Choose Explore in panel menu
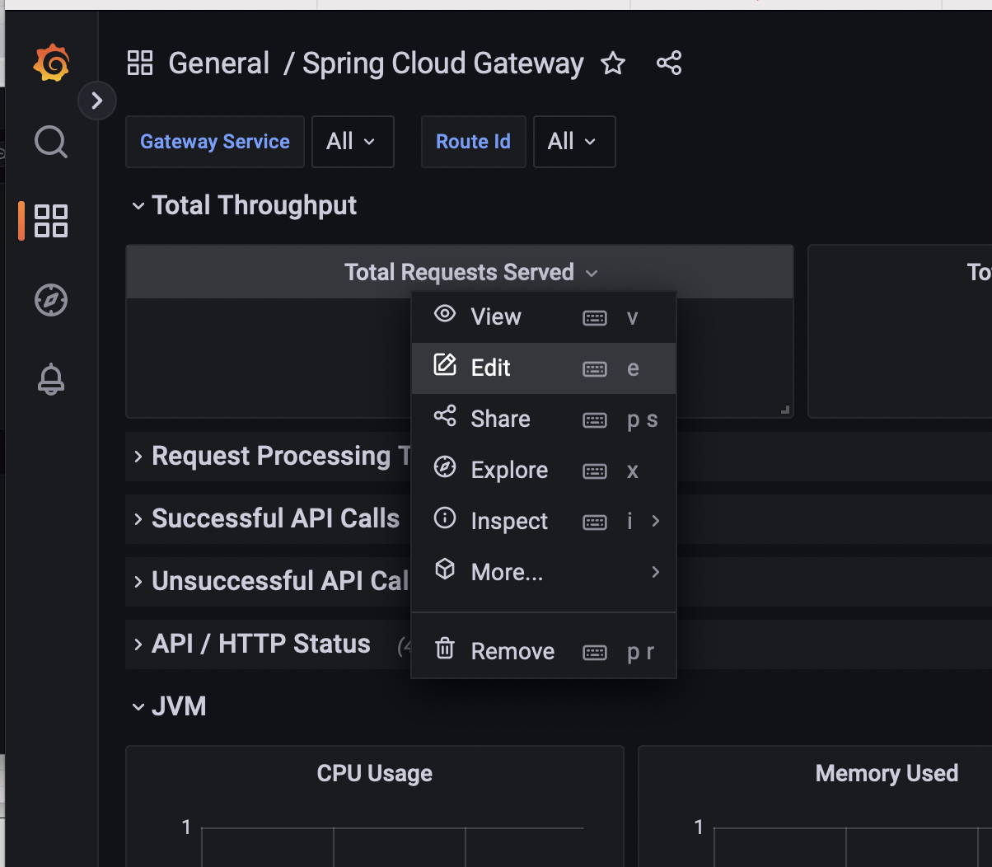The height and width of the screenshot is (867, 992). pyautogui.click(x=544, y=471)
